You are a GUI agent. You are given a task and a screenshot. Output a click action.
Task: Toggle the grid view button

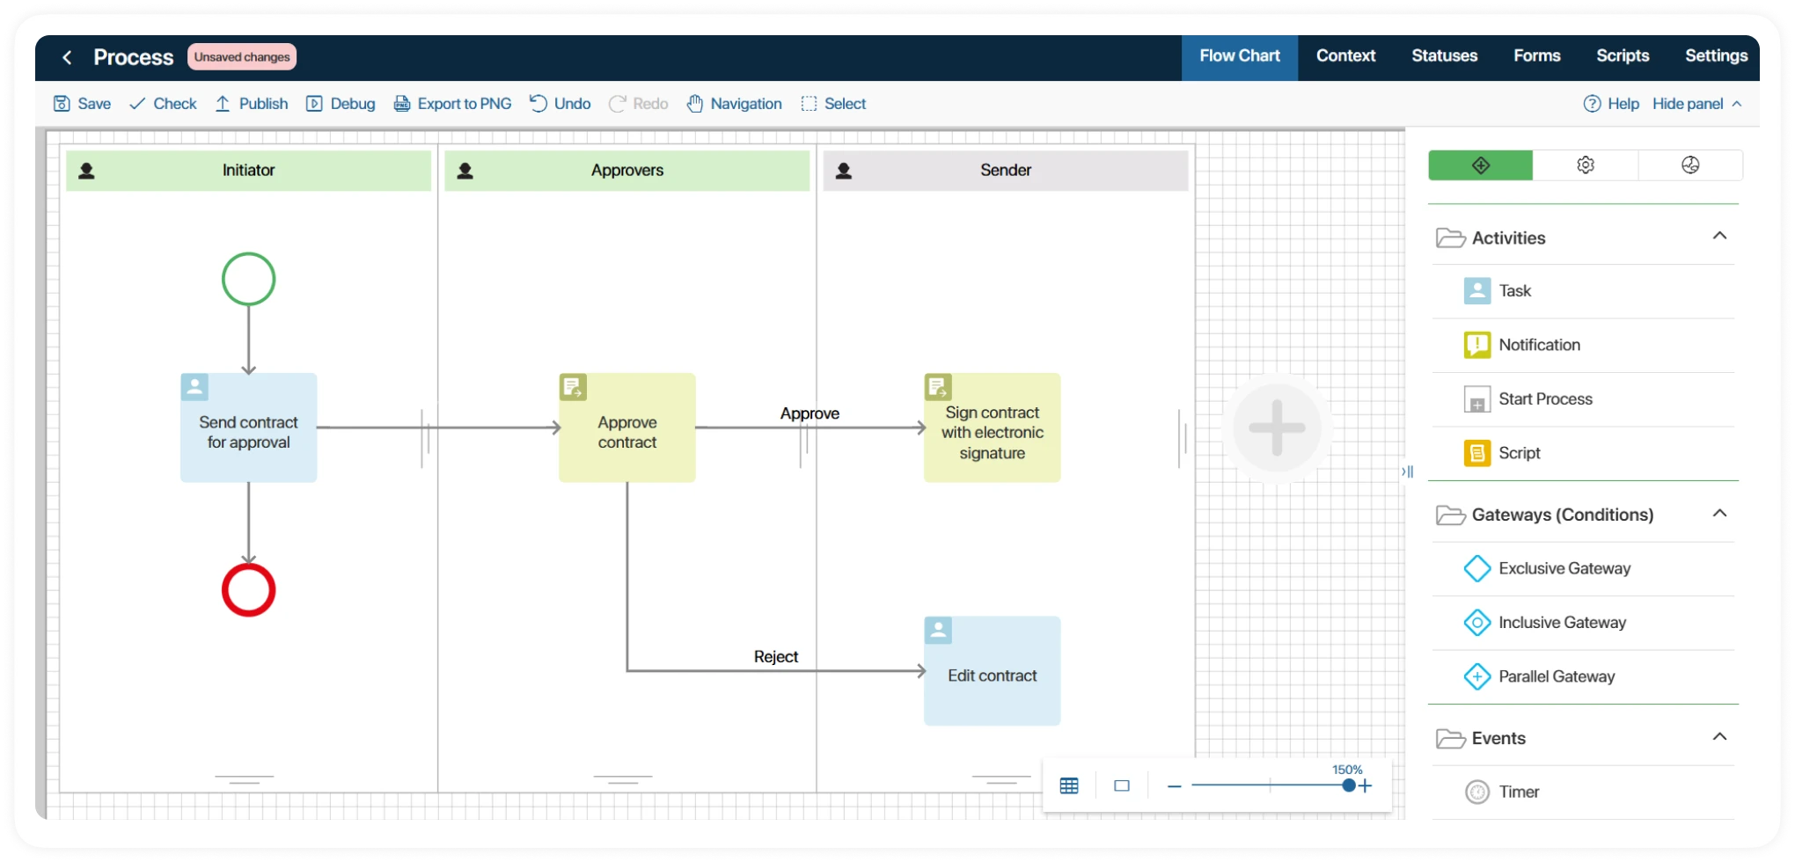[1069, 786]
